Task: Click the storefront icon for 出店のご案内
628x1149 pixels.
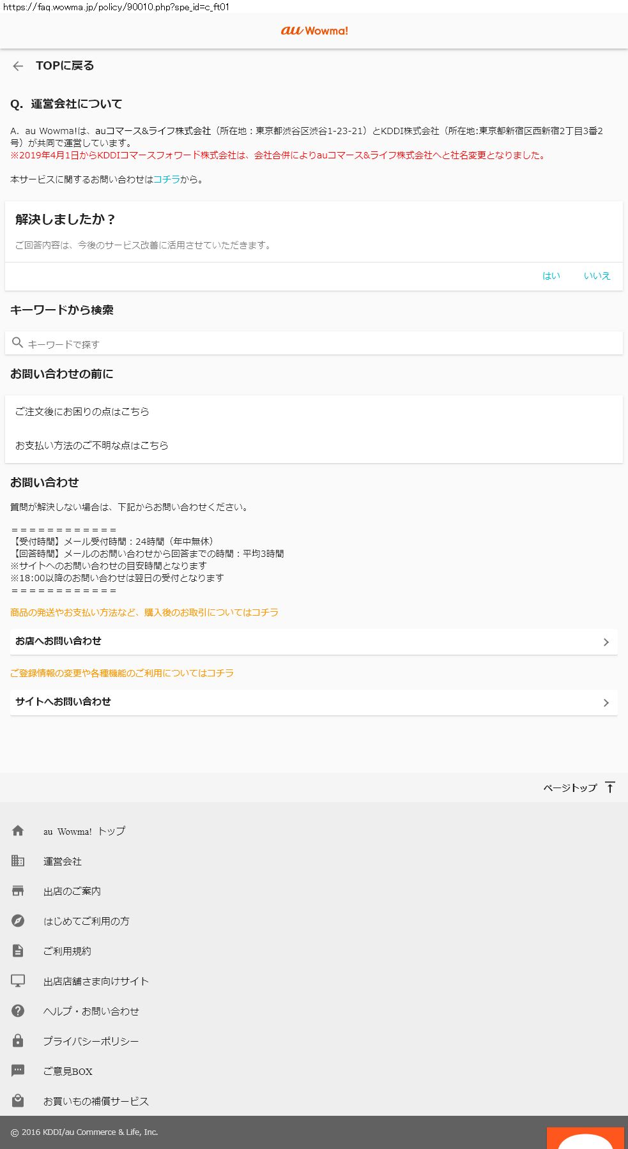Action: click(18, 891)
